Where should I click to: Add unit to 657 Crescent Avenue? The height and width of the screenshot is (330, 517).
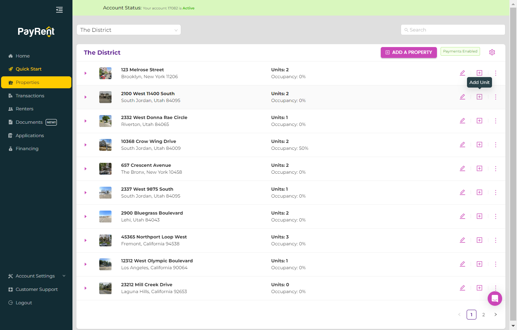(479, 169)
